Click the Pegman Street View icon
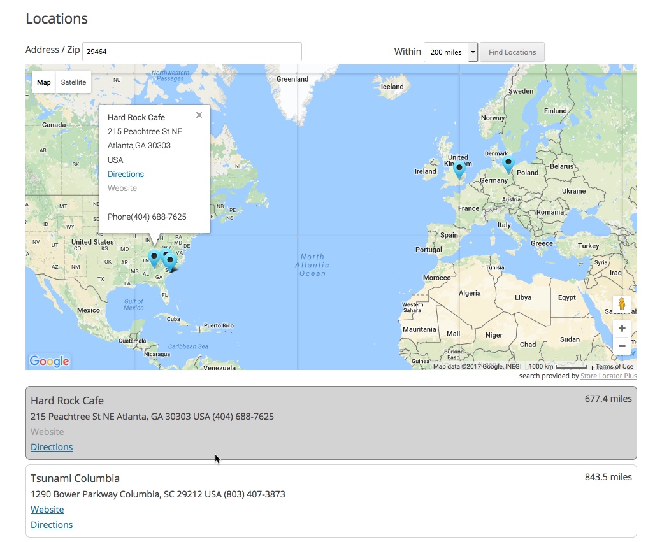The height and width of the screenshot is (542, 662). 621,304
